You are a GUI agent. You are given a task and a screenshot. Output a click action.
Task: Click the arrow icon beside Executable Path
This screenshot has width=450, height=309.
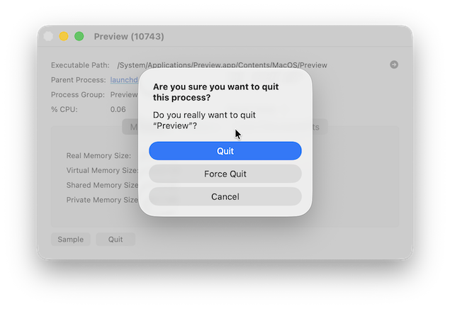394,64
